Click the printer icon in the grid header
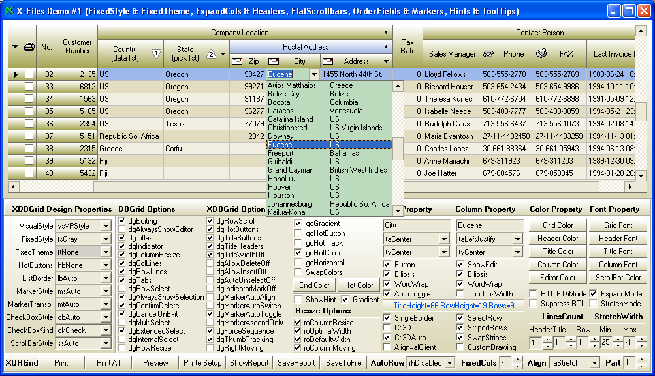This screenshot has width=655, height=376. coord(29,47)
